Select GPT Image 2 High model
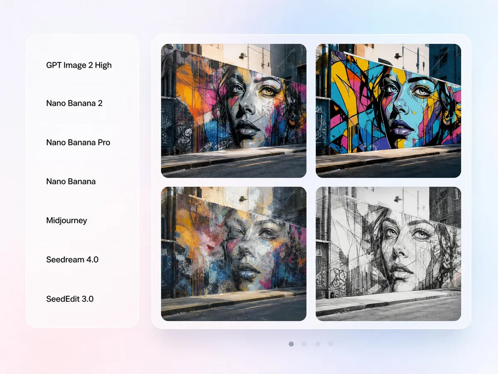Image resolution: width=498 pixels, height=374 pixels. point(79,65)
